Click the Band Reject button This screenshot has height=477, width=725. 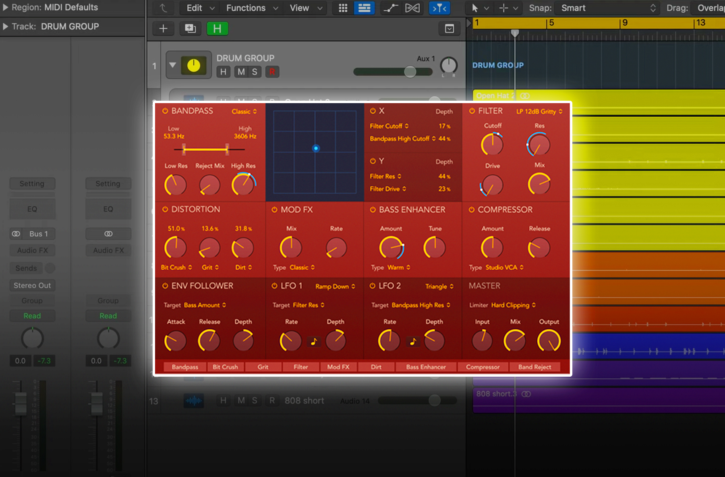[x=534, y=367]
